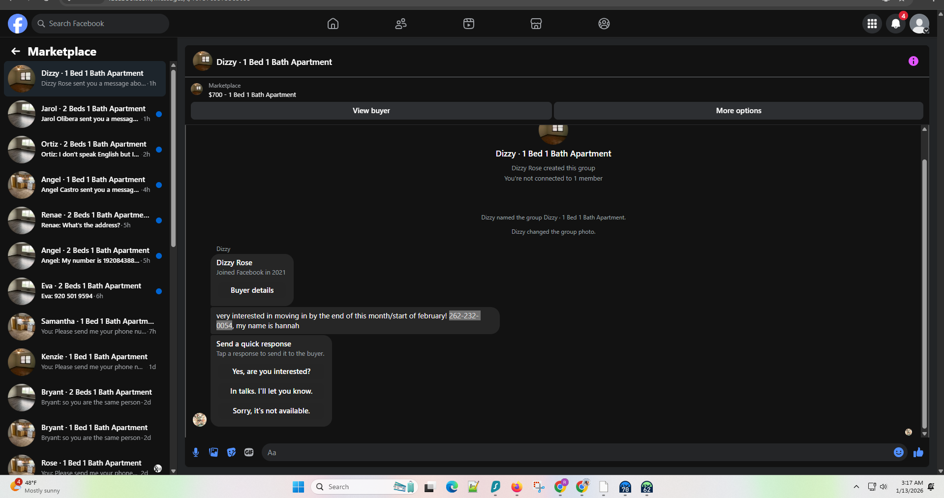Open the Jarol 2 Beds 1 Bath conversation

pos(85,114)
